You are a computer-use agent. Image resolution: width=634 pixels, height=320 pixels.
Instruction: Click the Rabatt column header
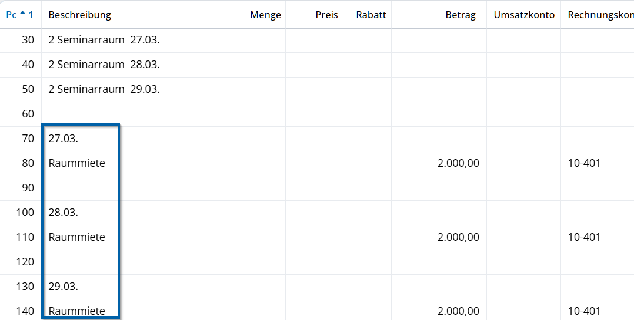[371, 15]
